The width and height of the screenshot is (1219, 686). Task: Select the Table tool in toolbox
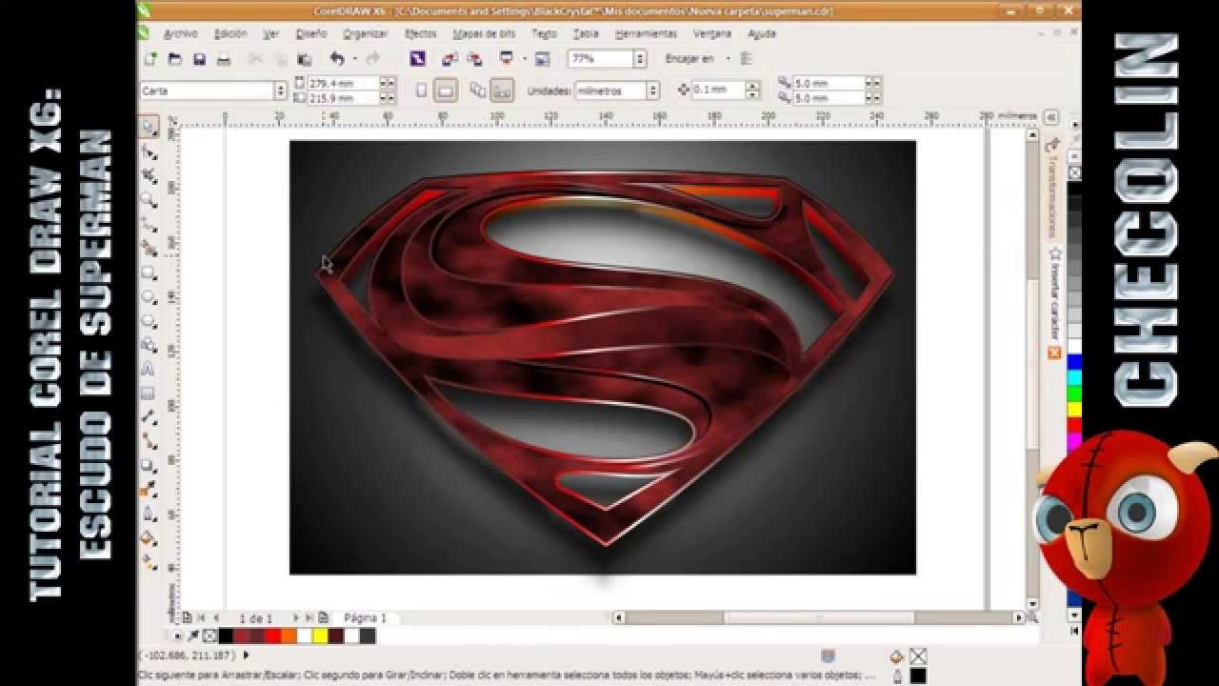[x=150, y=392]
